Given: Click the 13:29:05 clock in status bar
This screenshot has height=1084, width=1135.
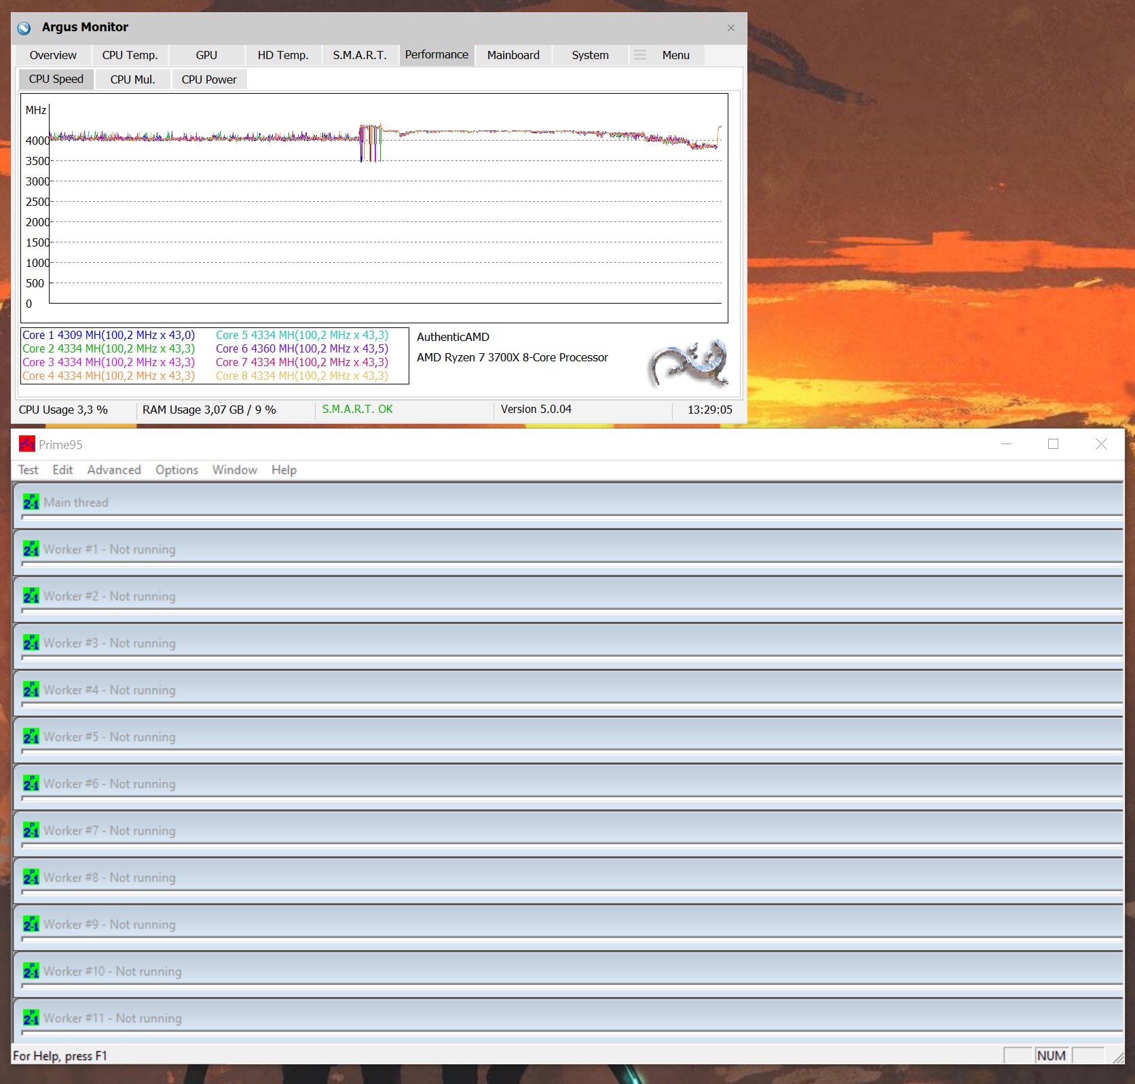Looking at the screenshot, I should (x=710, y=410).
